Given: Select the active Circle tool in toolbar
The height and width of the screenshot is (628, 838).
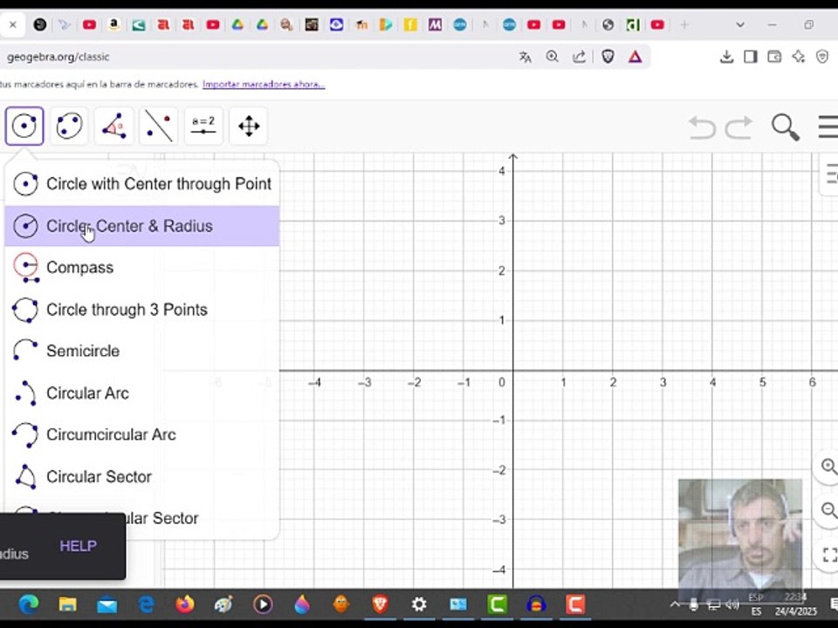Looking at the screenshot, I should click(x=24, y=126).
